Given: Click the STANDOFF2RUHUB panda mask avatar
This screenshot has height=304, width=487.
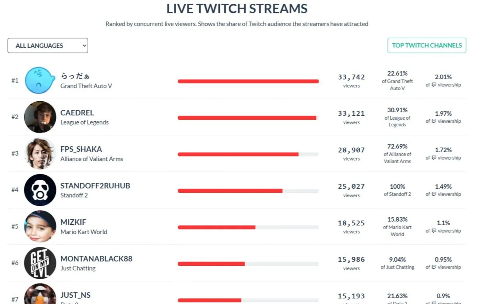Looking at the screenshot, I should click(40, 190).
